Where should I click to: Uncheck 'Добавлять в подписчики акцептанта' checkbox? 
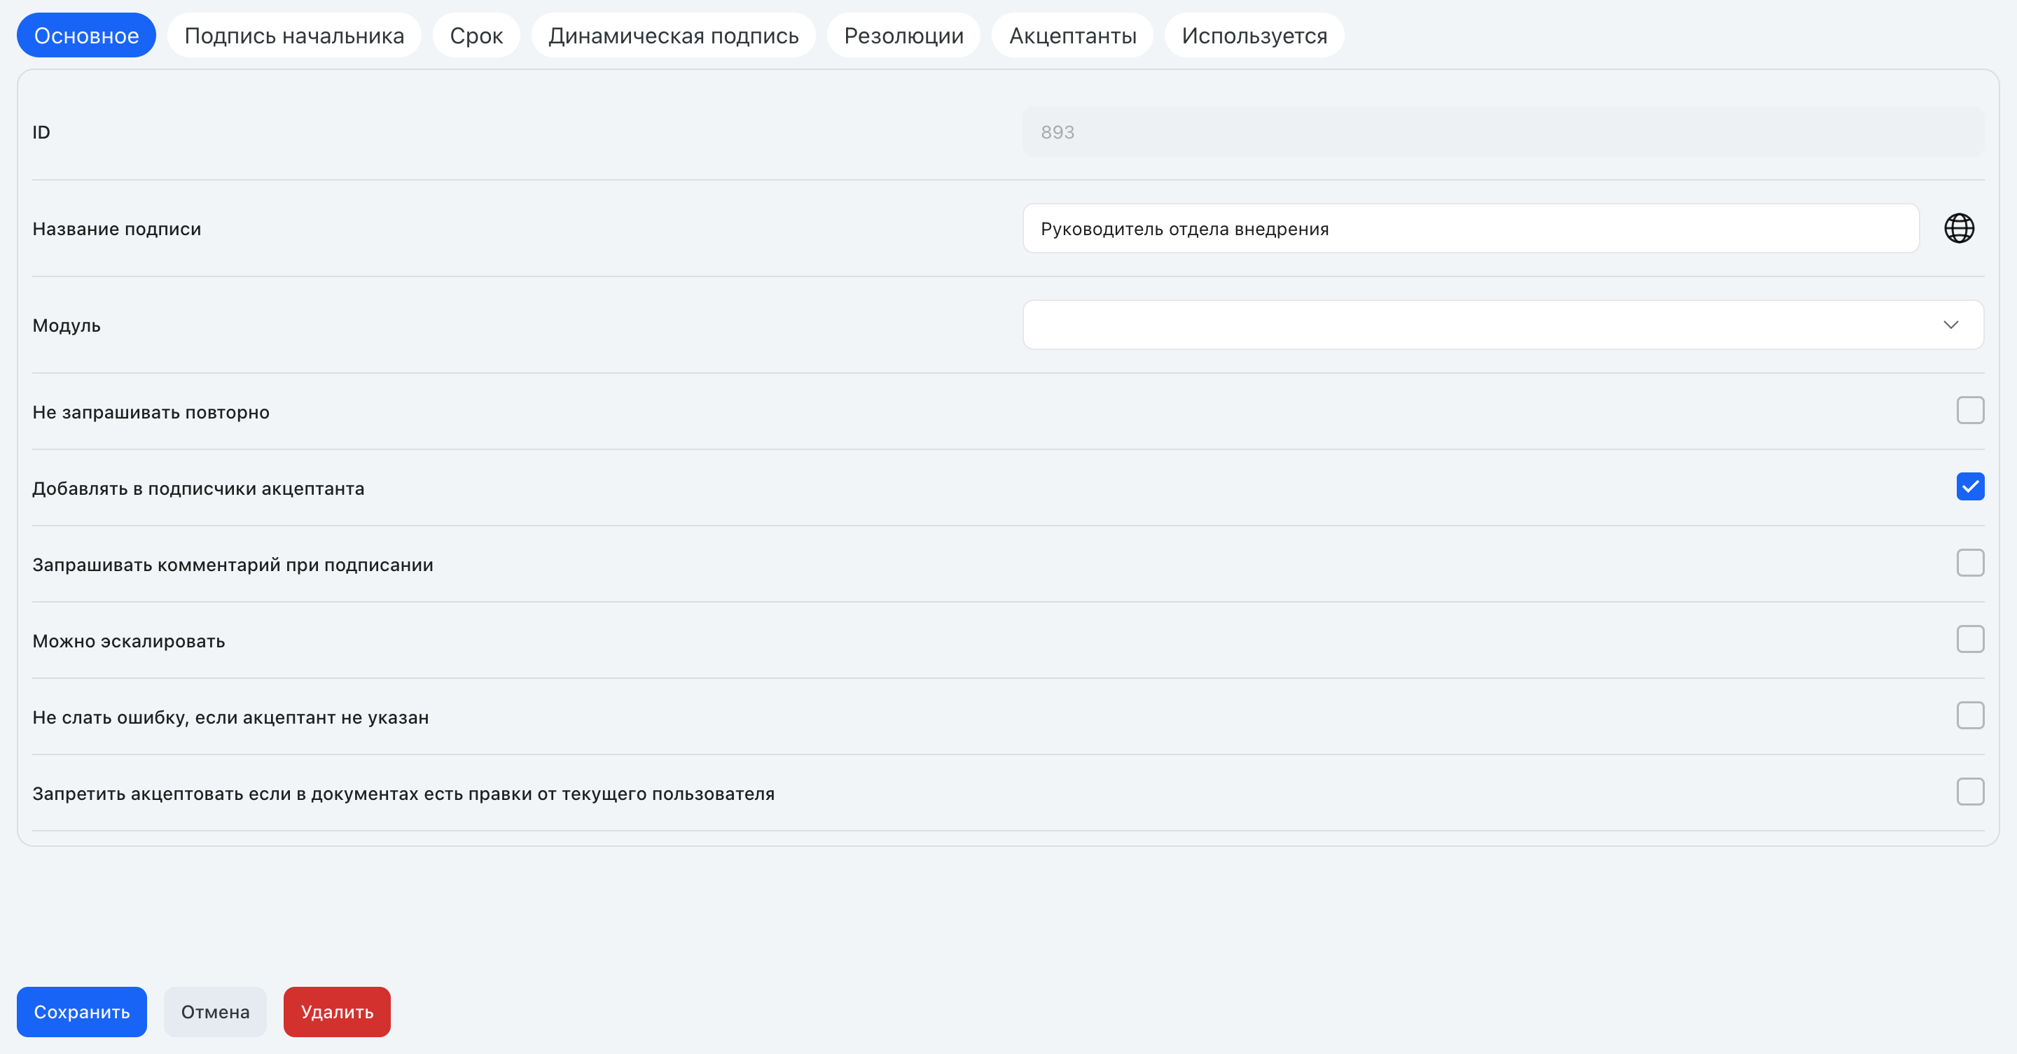[x=1970, y=486]
